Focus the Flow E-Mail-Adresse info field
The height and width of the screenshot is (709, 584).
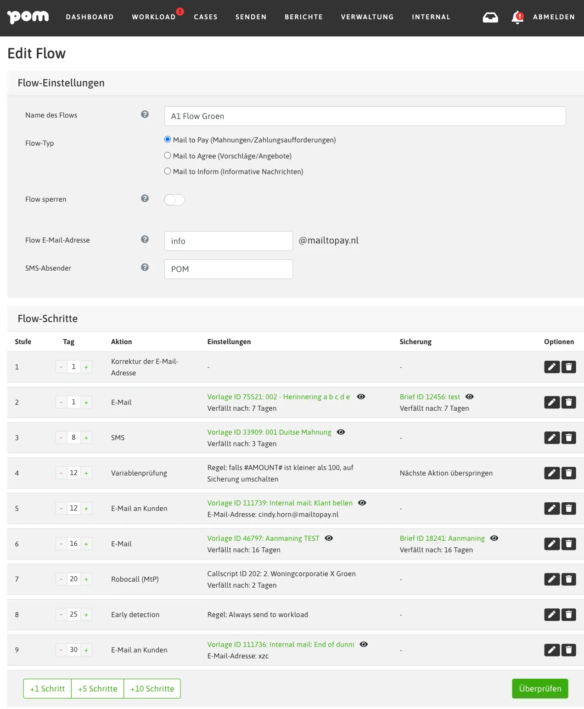click(228, 241)
